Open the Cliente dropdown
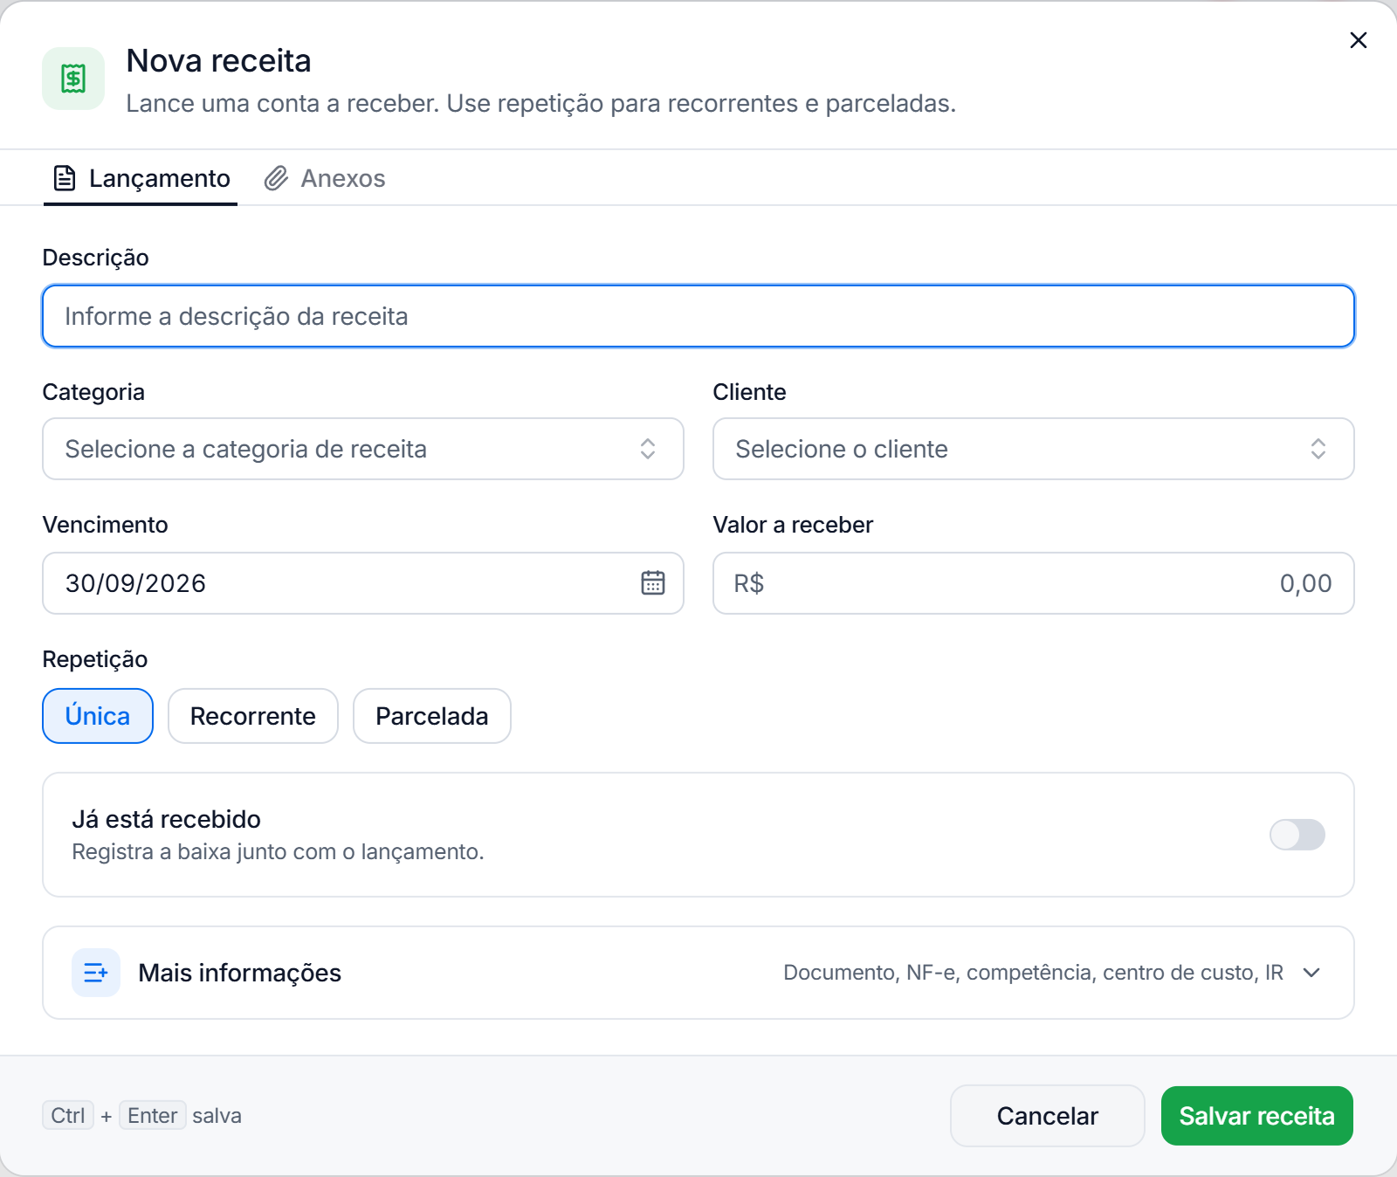Viewport: 1397px width, 1177px height. (x=1034, y=449)
